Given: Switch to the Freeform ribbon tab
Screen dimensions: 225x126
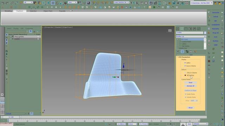Looking at the screenshot, I should [20, 11].
